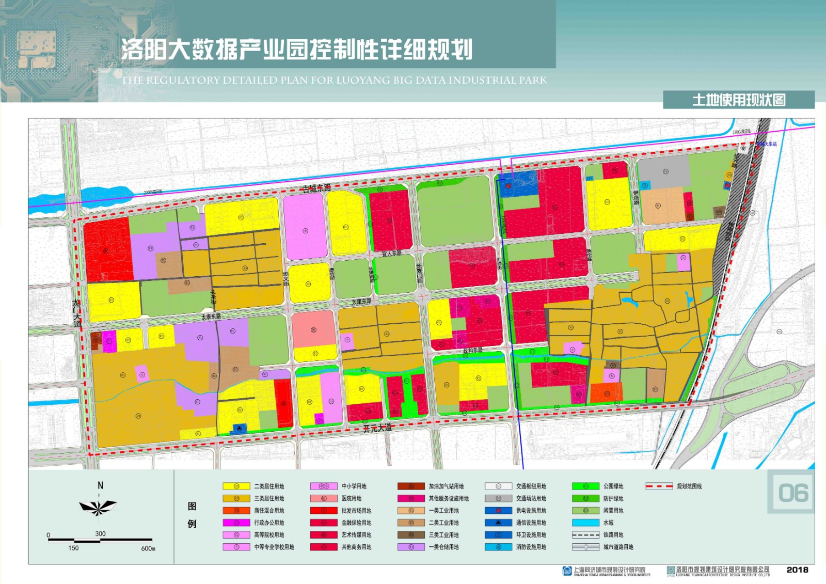This screenshot has height=584, width=826.
Task: Click the 古城东路 road label
Action: point(316,188)
